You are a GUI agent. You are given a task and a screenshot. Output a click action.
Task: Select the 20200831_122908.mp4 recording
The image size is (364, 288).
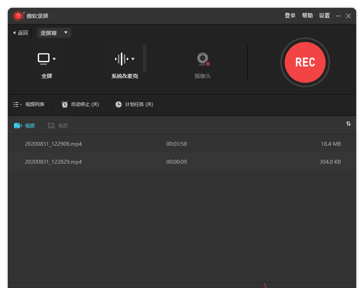pos(53,144)
